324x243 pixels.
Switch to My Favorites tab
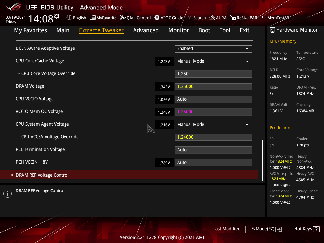(x=30, y=30)
